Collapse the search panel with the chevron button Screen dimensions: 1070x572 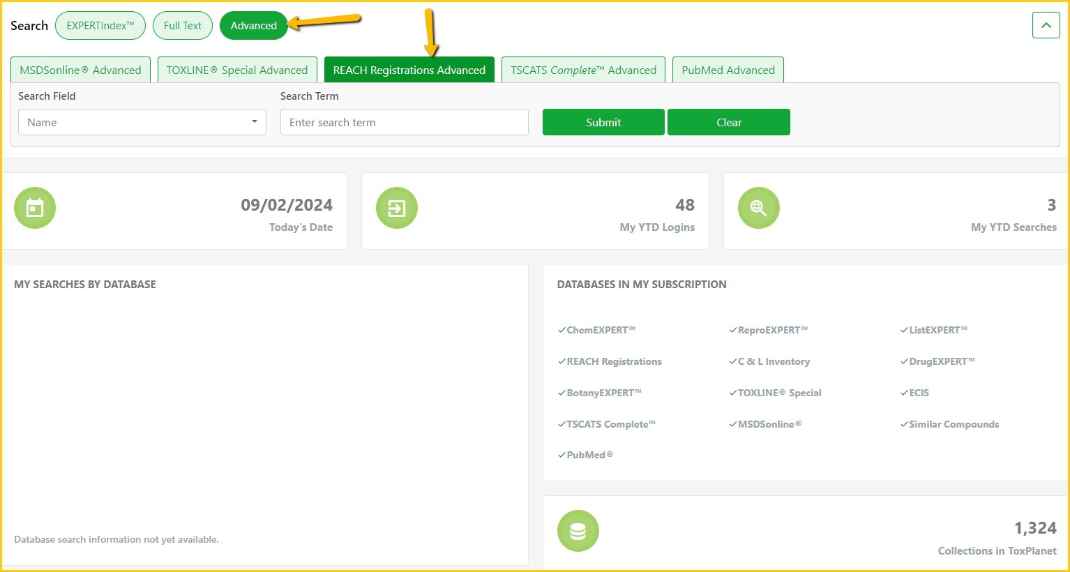(x=1046, y=26)
